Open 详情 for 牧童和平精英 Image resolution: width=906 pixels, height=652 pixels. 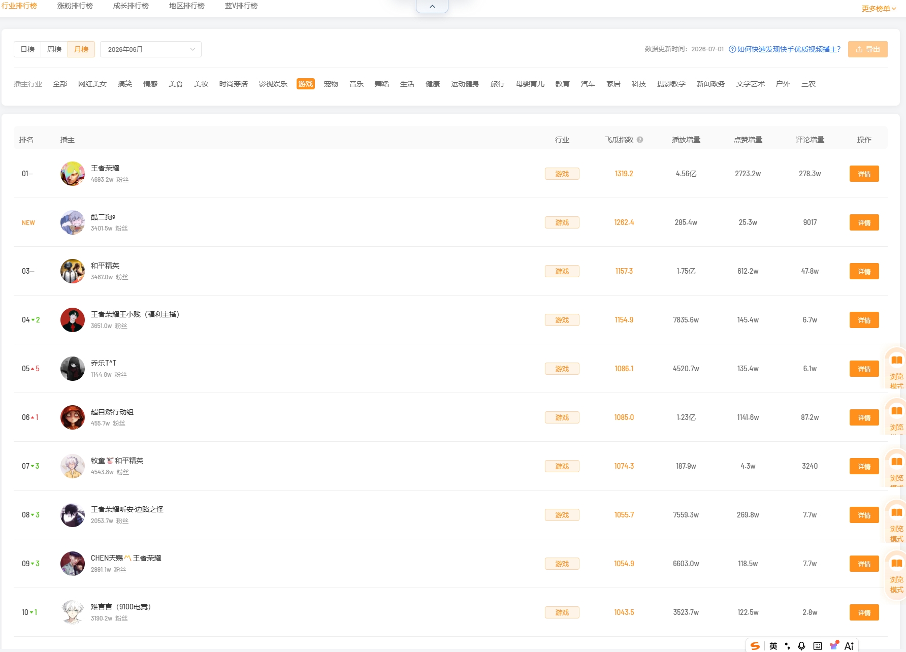coord(864,466)
